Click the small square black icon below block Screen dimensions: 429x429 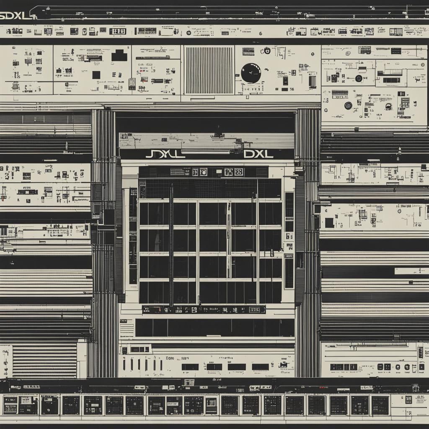(96, 75)
